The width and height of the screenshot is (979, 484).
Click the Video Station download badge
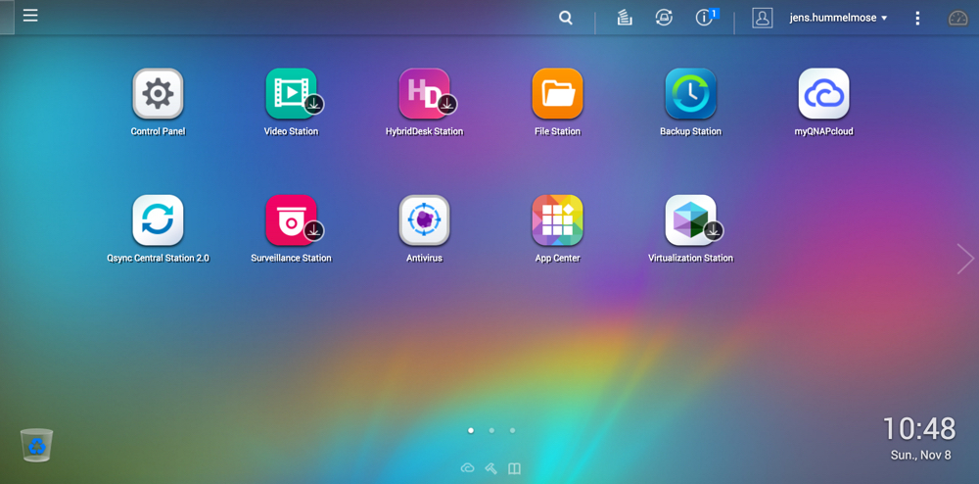coord(314,104)
